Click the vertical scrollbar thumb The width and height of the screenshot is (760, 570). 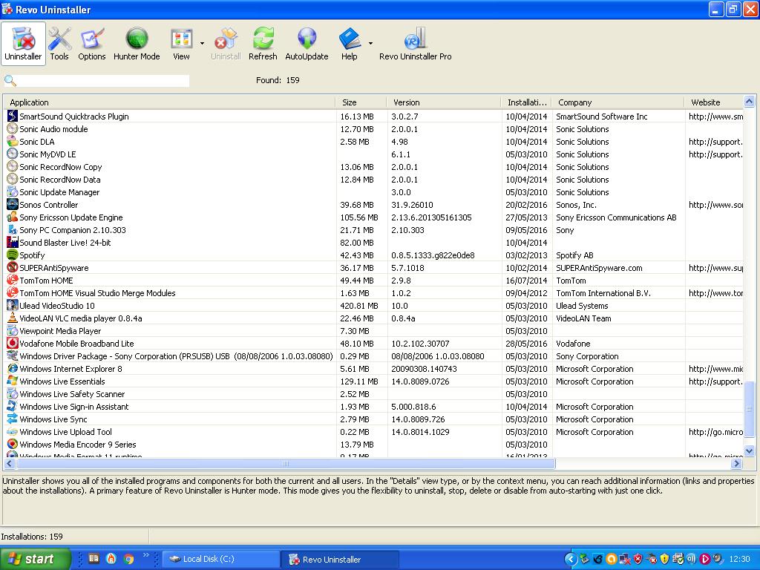point(749,408)
